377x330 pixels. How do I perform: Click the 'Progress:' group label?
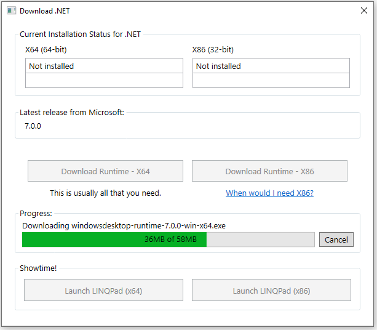click(x=36, y=214)
